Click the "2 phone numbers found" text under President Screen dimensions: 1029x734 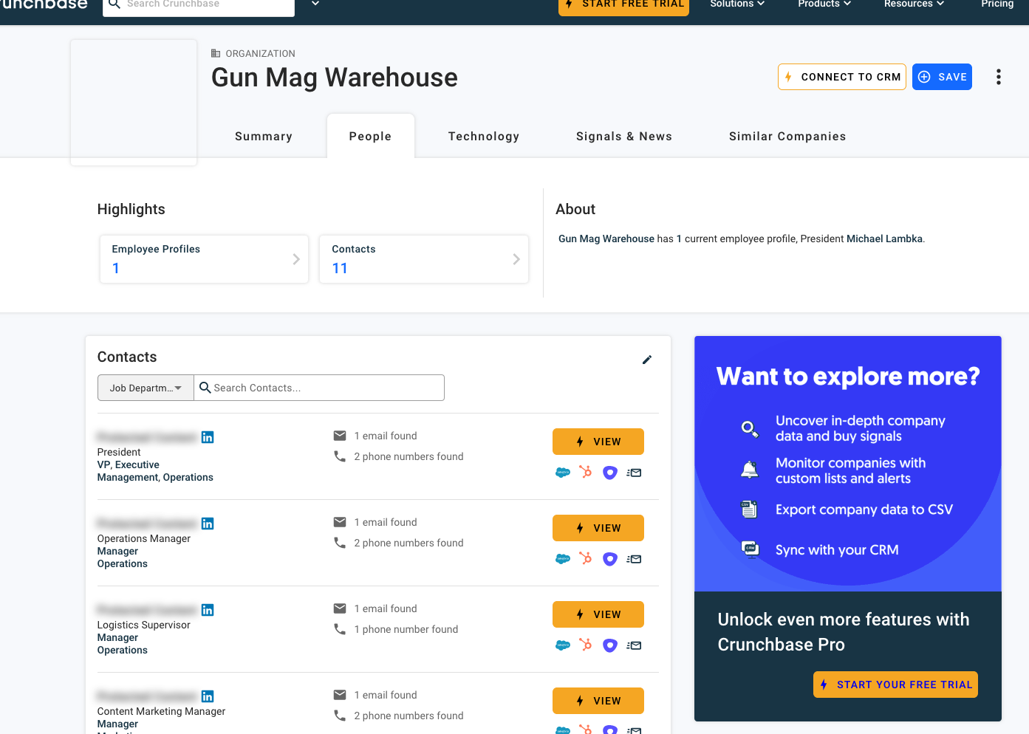coord(408,456)
